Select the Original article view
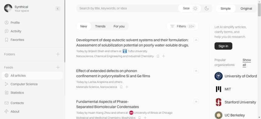Viewport: 261px width, 119px height. tap(246, 9)
